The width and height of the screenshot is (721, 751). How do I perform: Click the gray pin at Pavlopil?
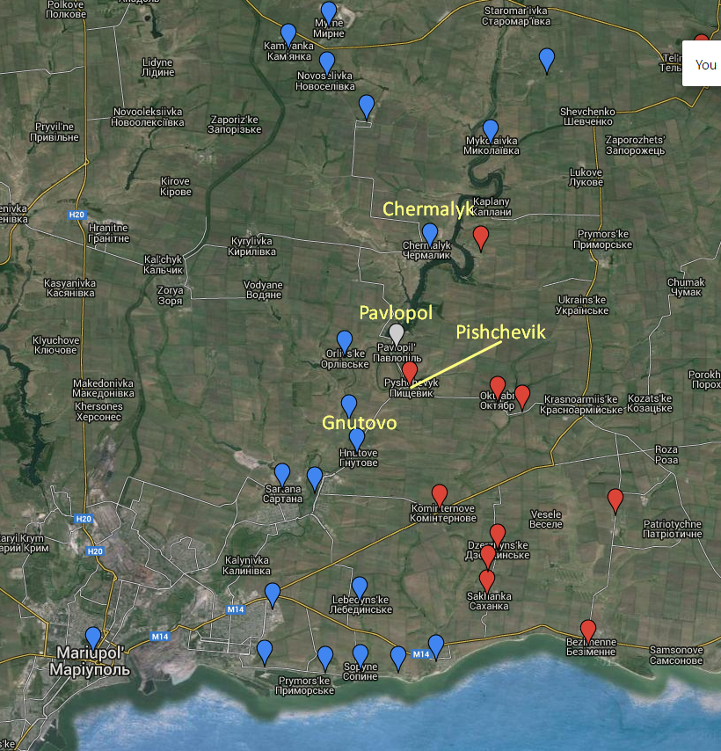click(397, 333)
